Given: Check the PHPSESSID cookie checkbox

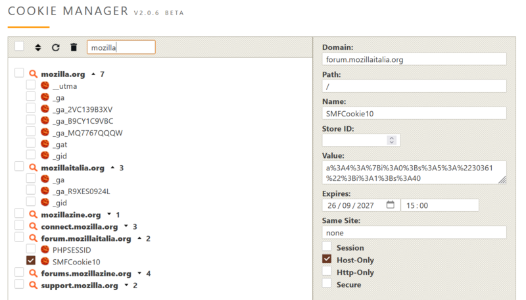Looking at the screenshot, I should (31, 249).
